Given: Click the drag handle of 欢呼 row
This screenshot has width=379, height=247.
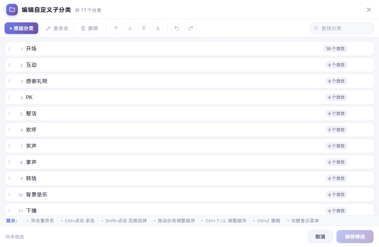Looking at the screenshot, I should (x=9, y=130).
